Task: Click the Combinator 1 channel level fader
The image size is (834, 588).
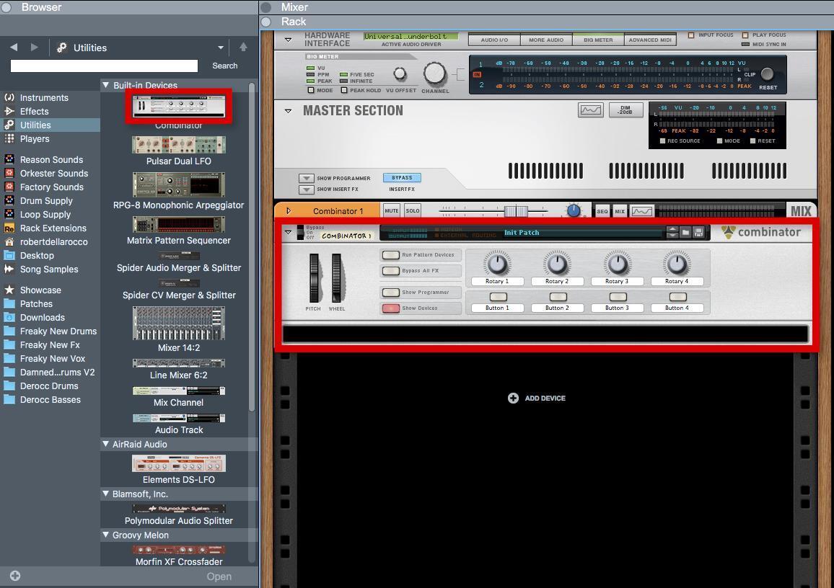Action: pos(515,211)
